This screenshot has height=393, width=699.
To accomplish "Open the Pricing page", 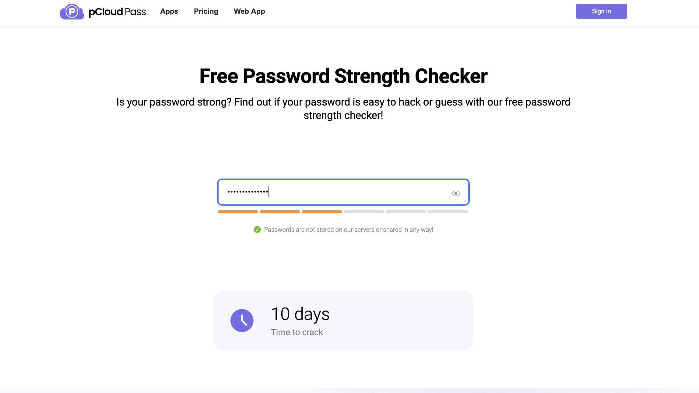I will (x=206, y=11).
